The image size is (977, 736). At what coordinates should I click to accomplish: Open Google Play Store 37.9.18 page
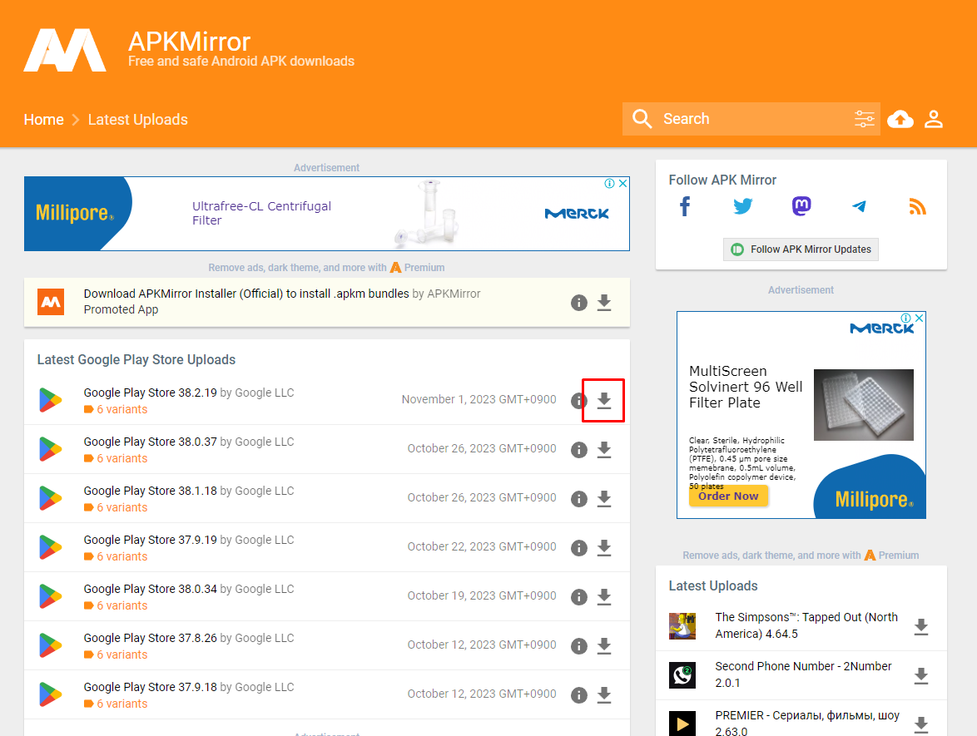click(x=150, y=688)
